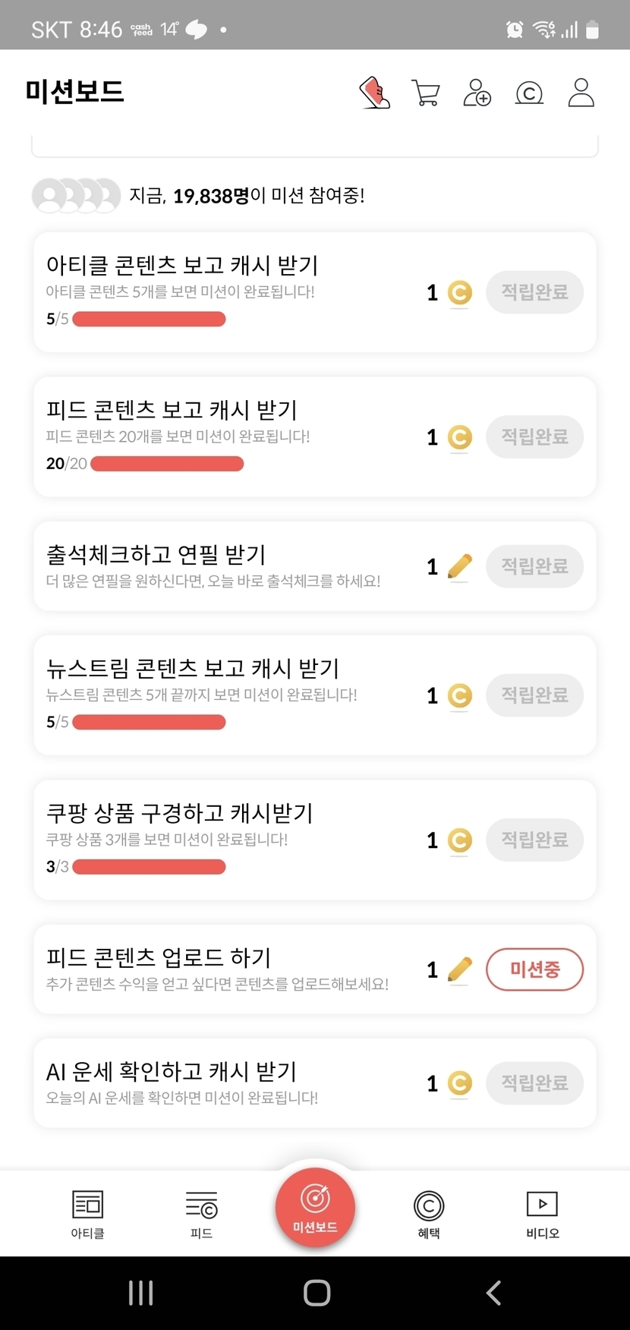Open the shopping cart icon
The image size is (630, 1330).
click(426, 93)
